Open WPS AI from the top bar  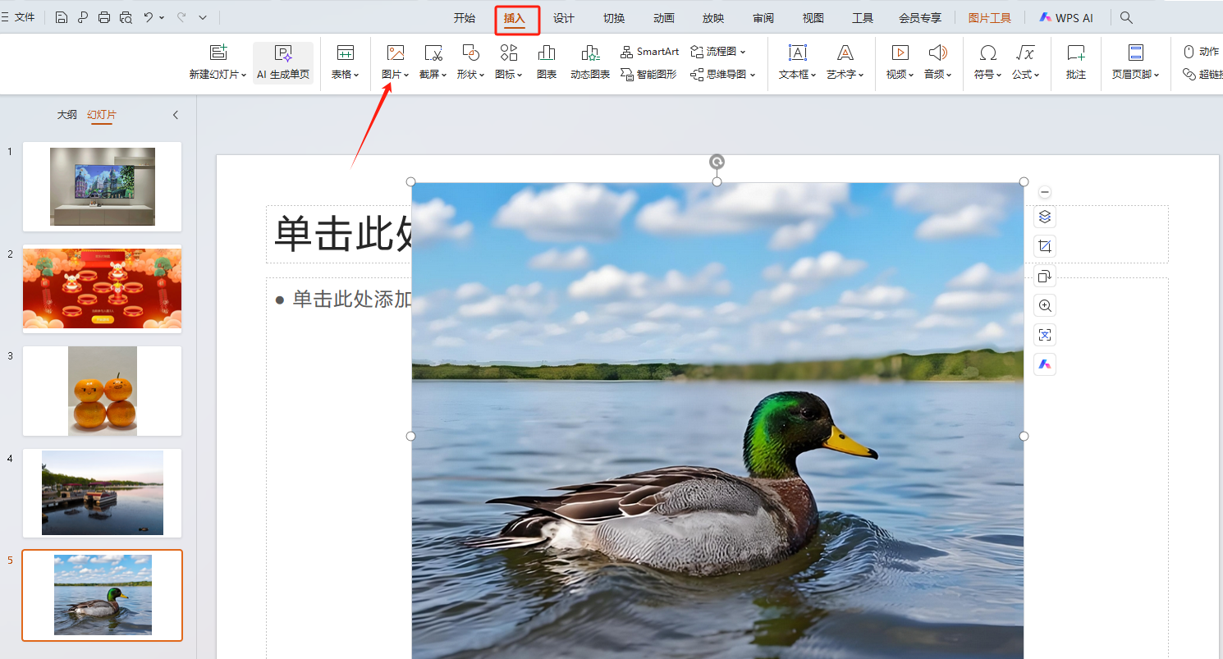[1067, 16]
